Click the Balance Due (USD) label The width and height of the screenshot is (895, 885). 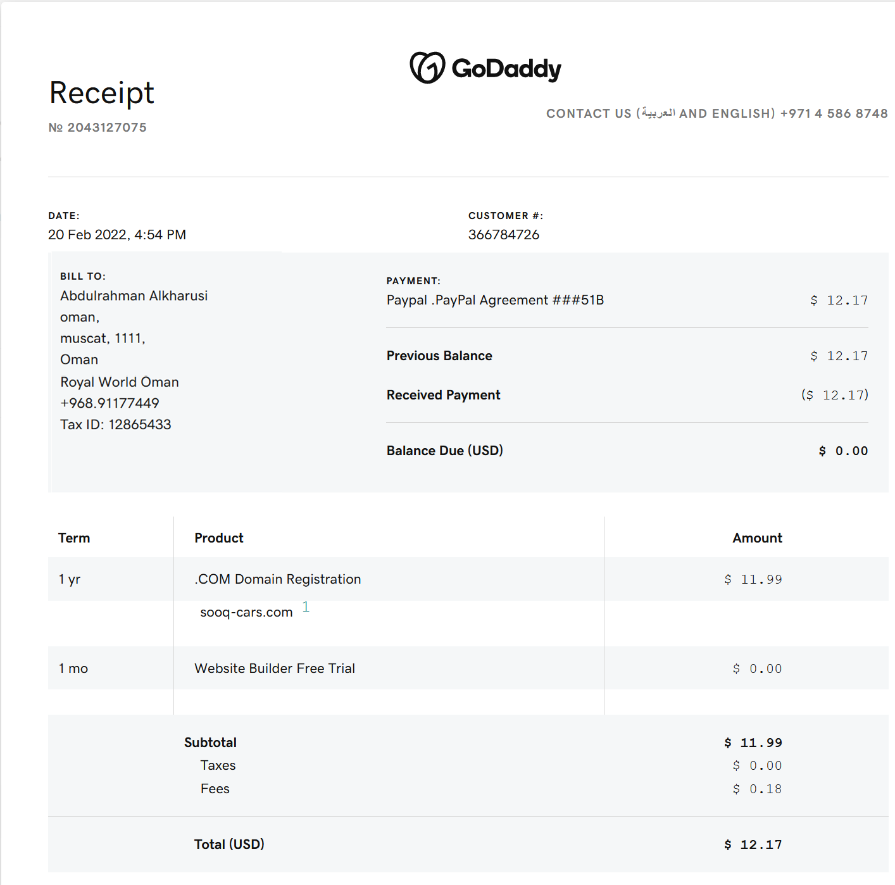point(445,451)
